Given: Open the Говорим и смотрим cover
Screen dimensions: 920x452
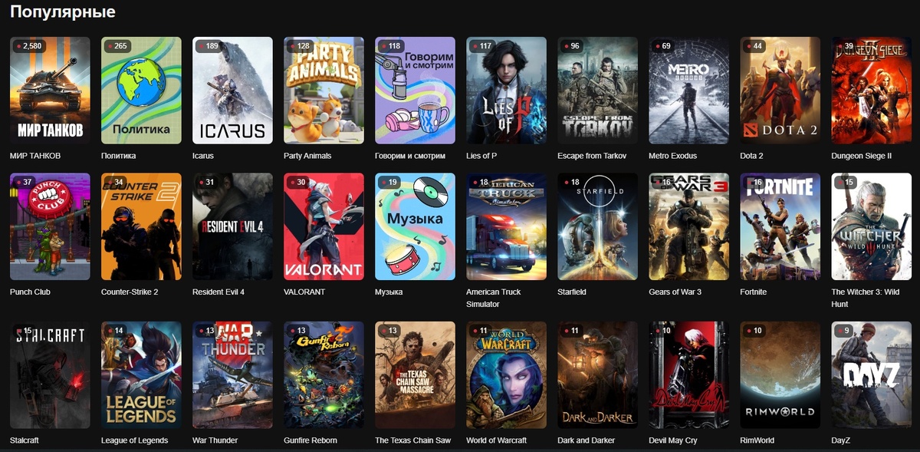Looking at the screenshot, I should pyautogui.click(x=415, y=91).
